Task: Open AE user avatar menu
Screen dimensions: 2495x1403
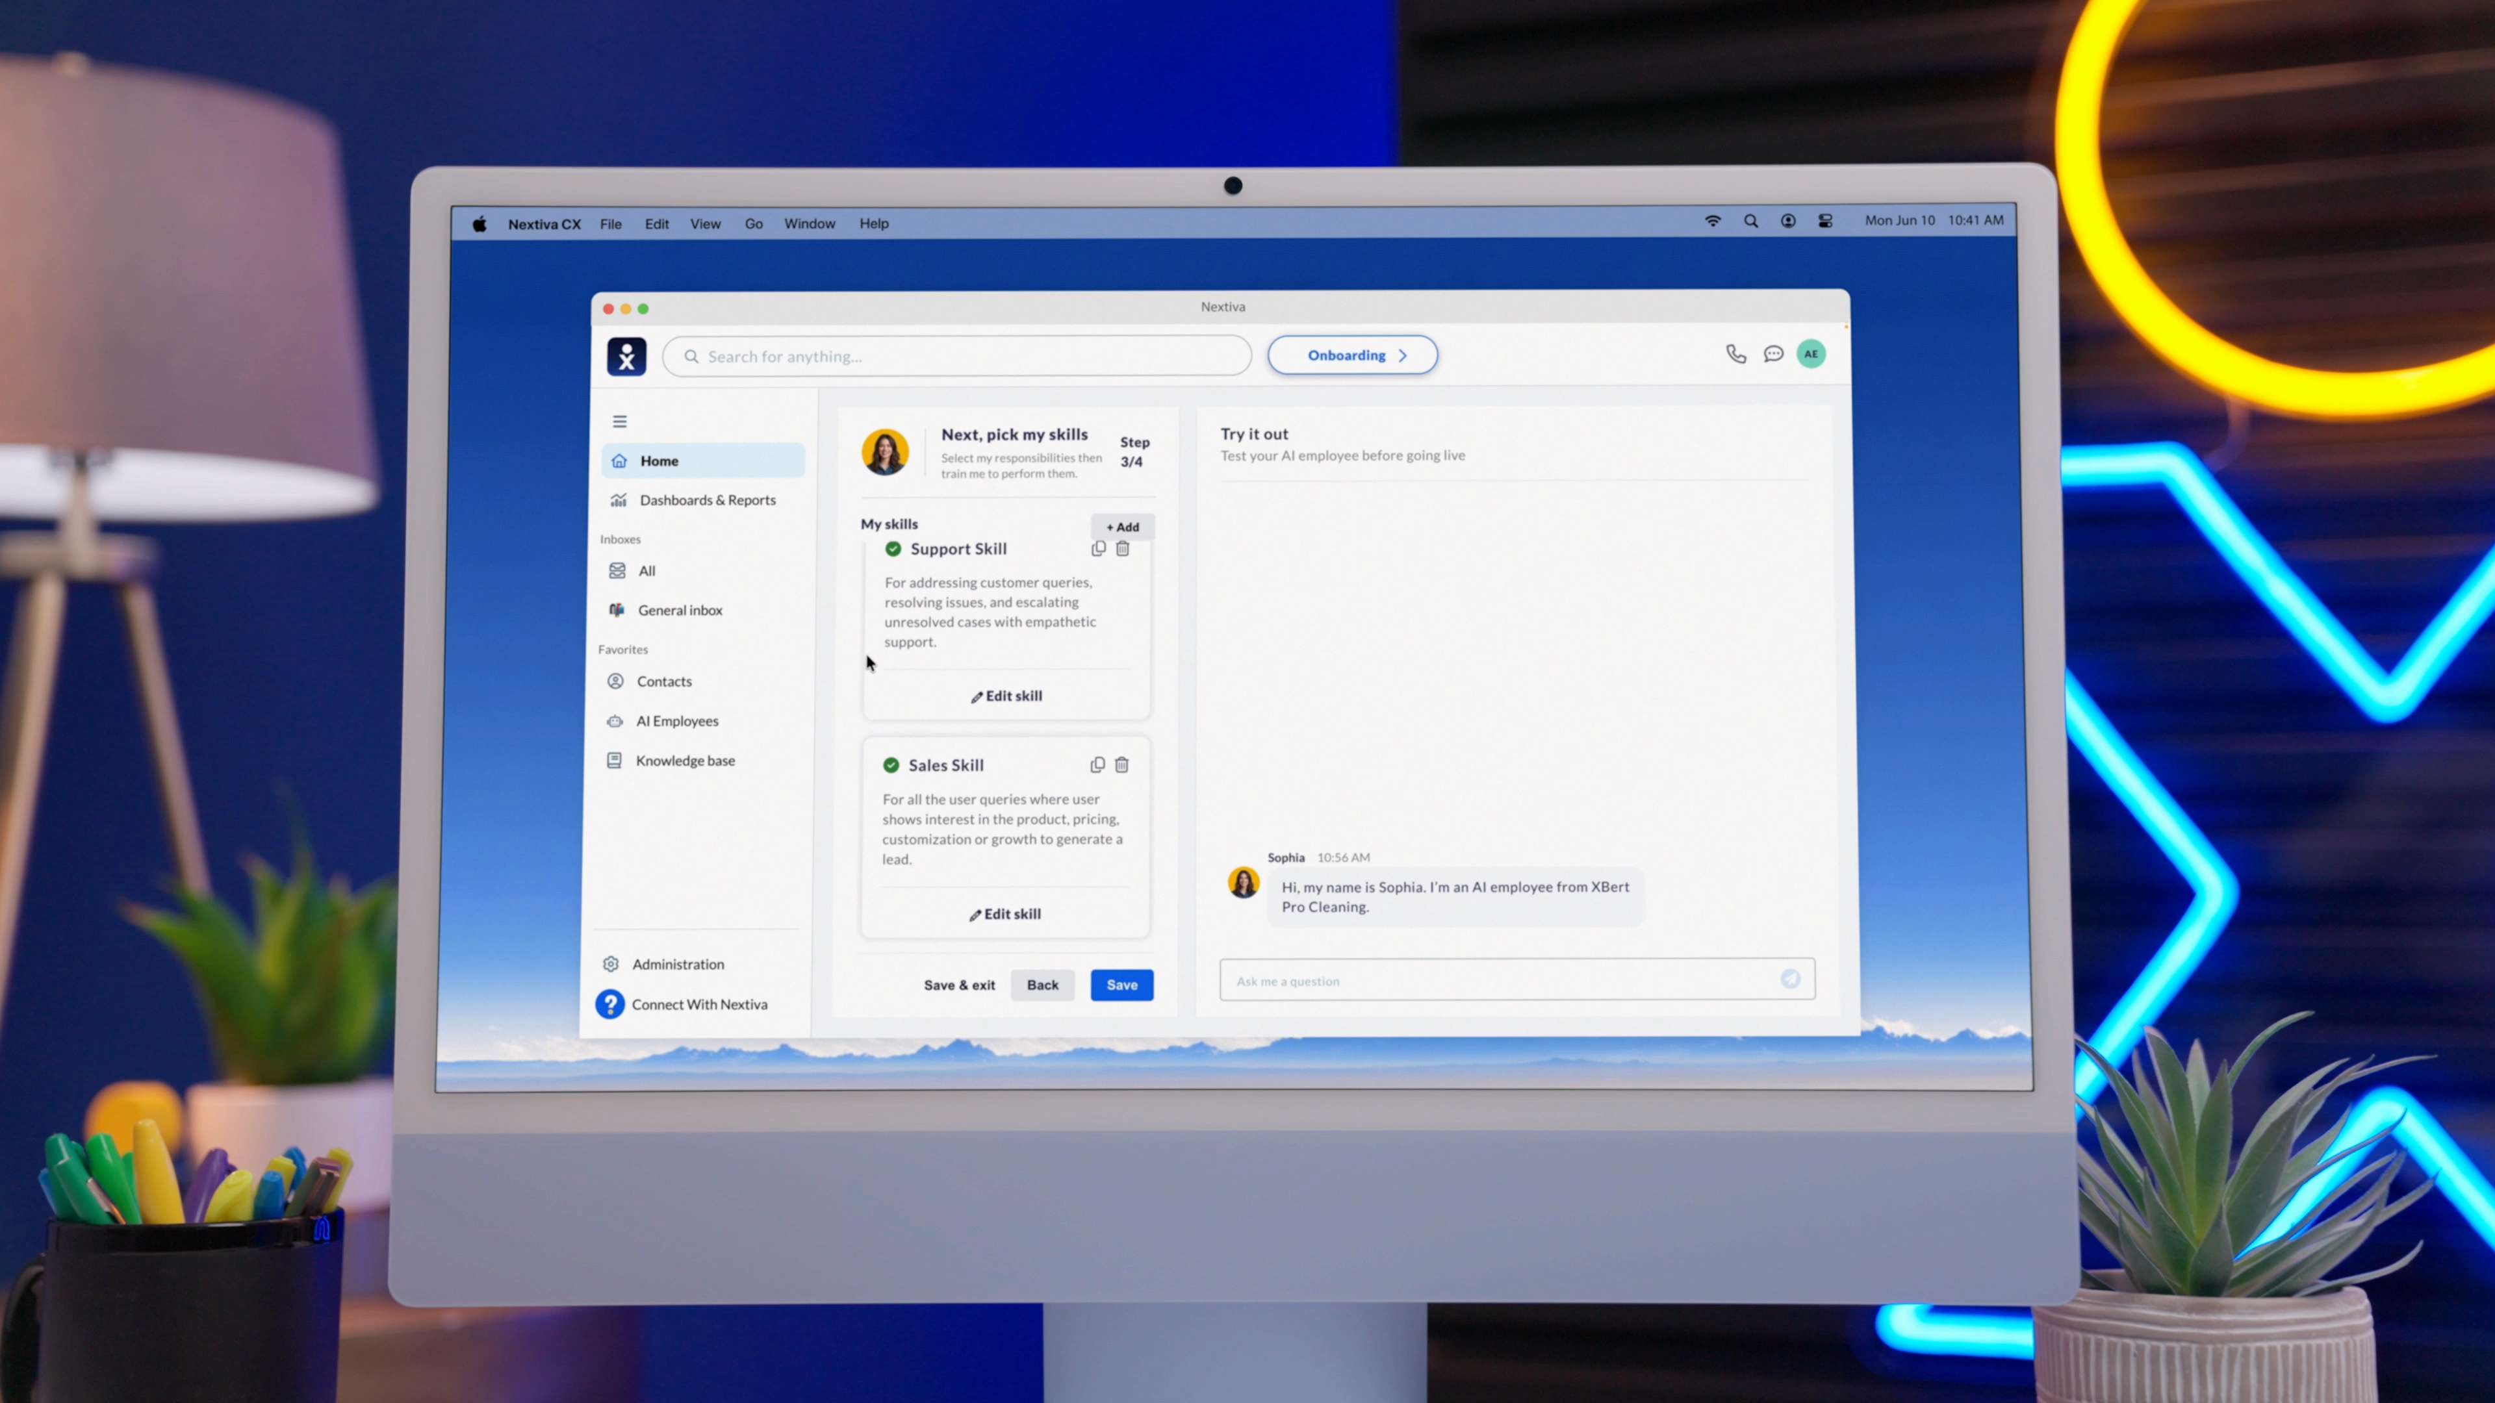Action: 1810,355
